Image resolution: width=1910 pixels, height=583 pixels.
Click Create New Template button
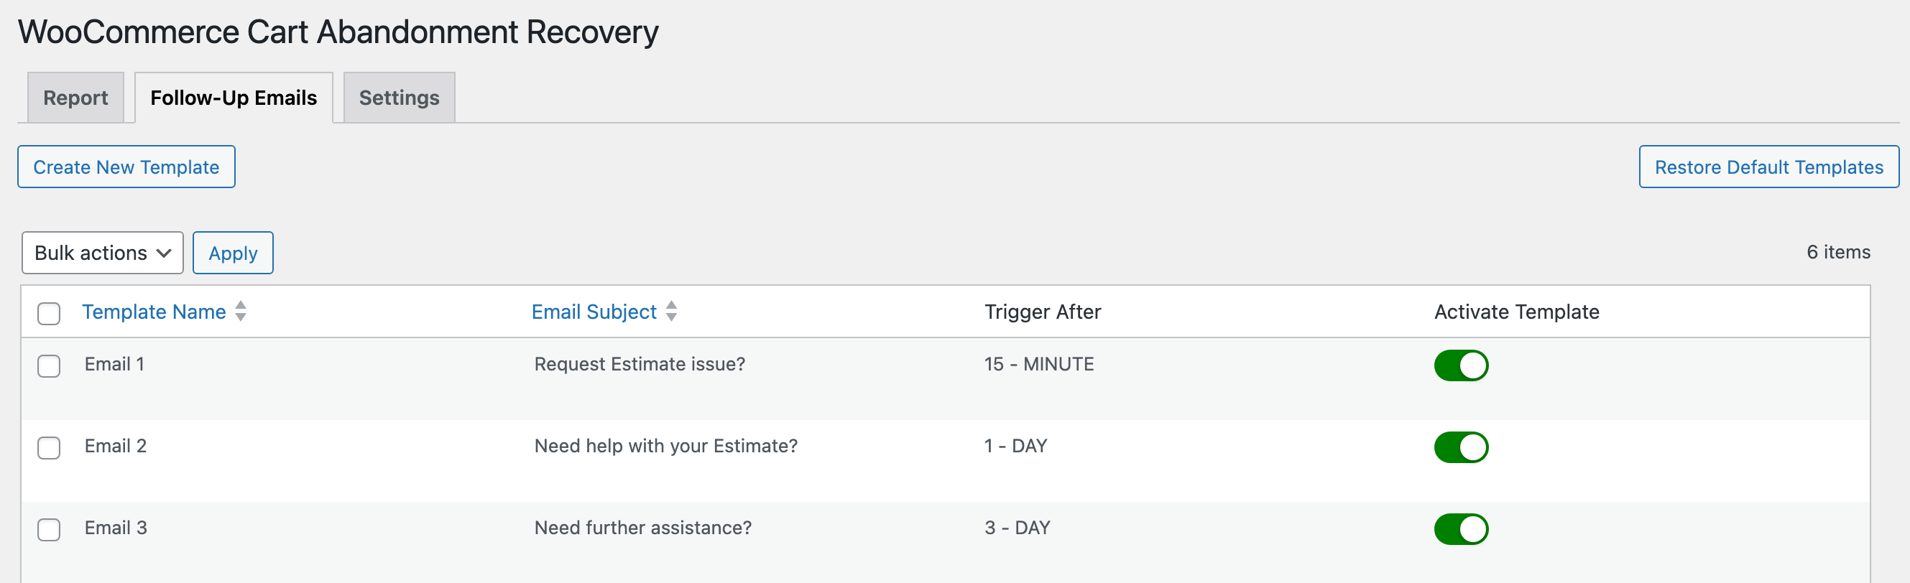(x=126, y=167)
